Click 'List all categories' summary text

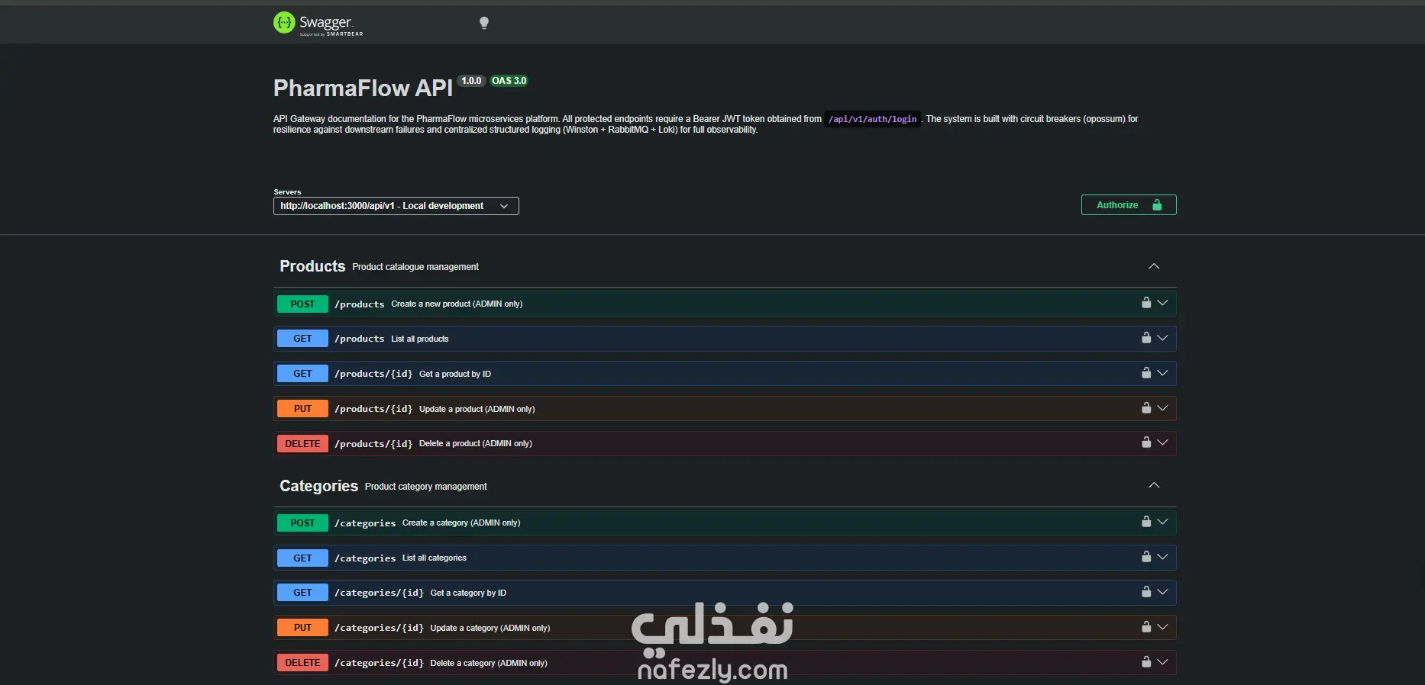(435, 558)
